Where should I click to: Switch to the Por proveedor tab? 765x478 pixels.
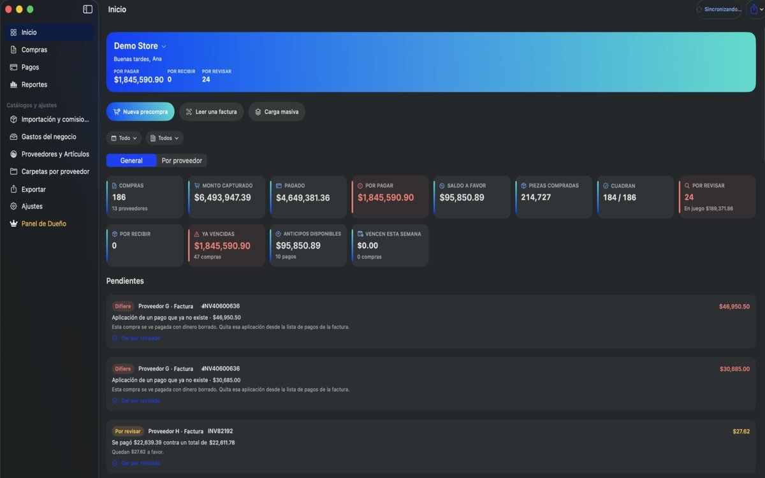point(182,161)
